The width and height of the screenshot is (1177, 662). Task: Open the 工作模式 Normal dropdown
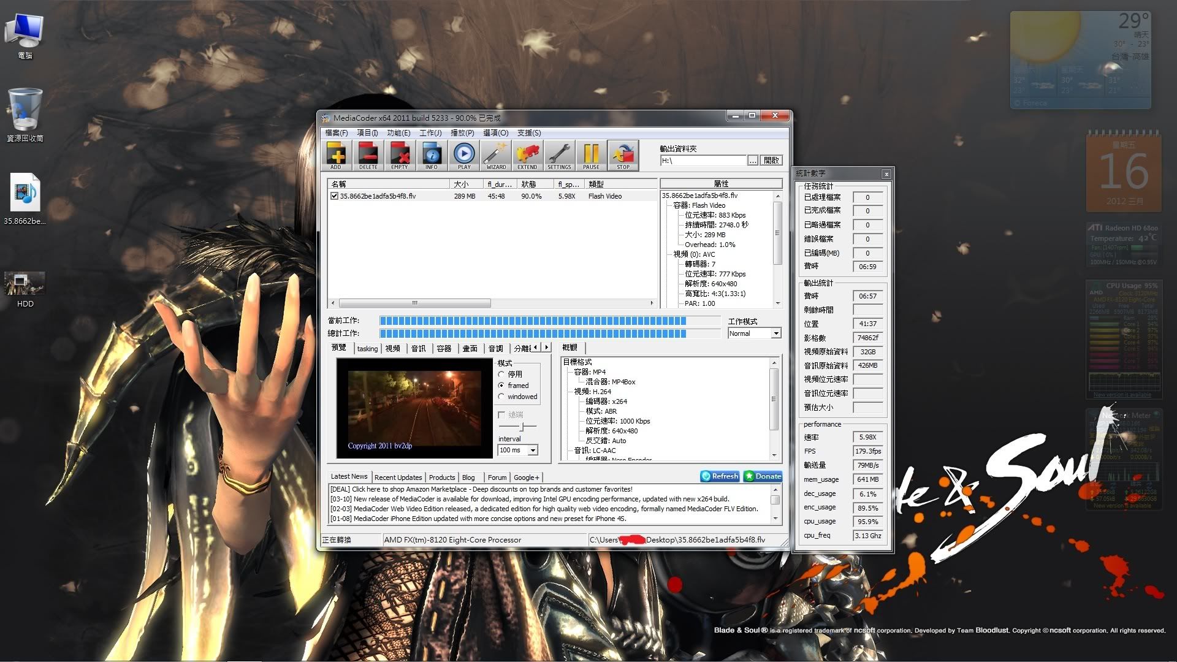pos(776,333)
